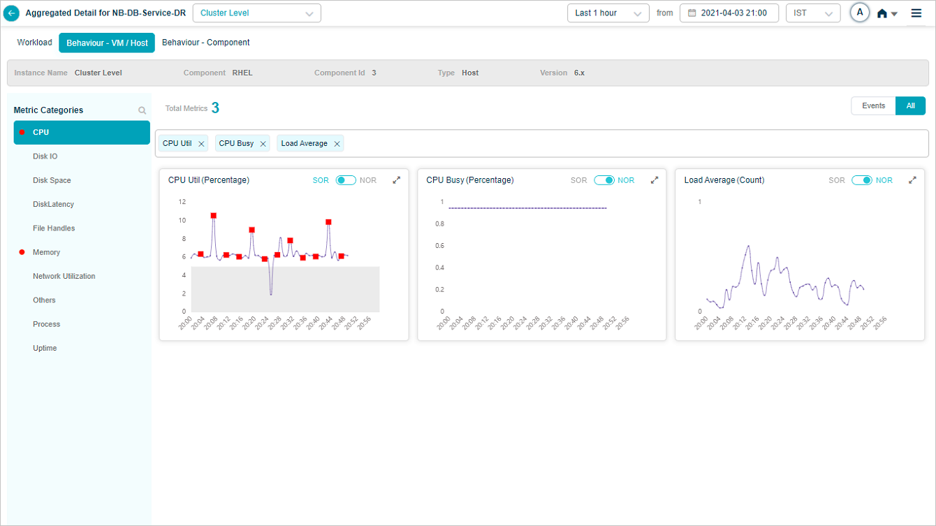The width and height of the screenshot is (936, 526).
Task: Open the user avatar A profile
Action: 860,13
